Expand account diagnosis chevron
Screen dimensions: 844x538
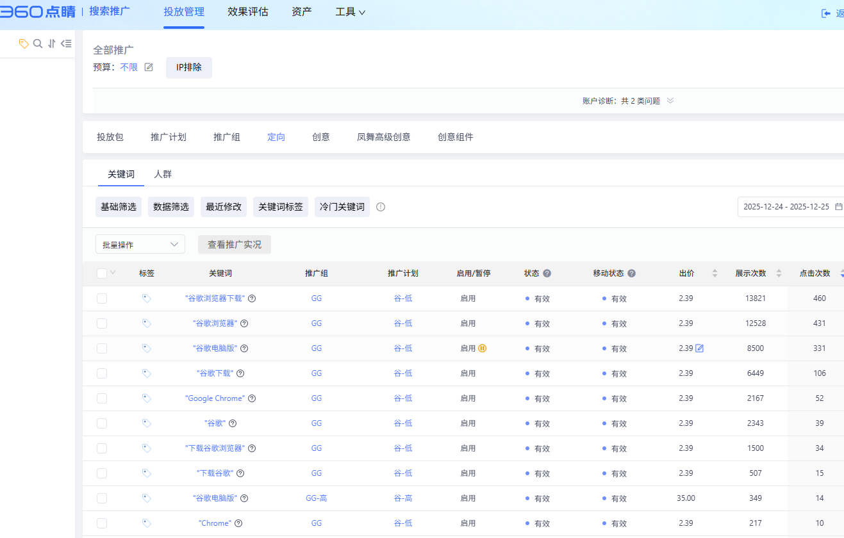click(670, 101)
